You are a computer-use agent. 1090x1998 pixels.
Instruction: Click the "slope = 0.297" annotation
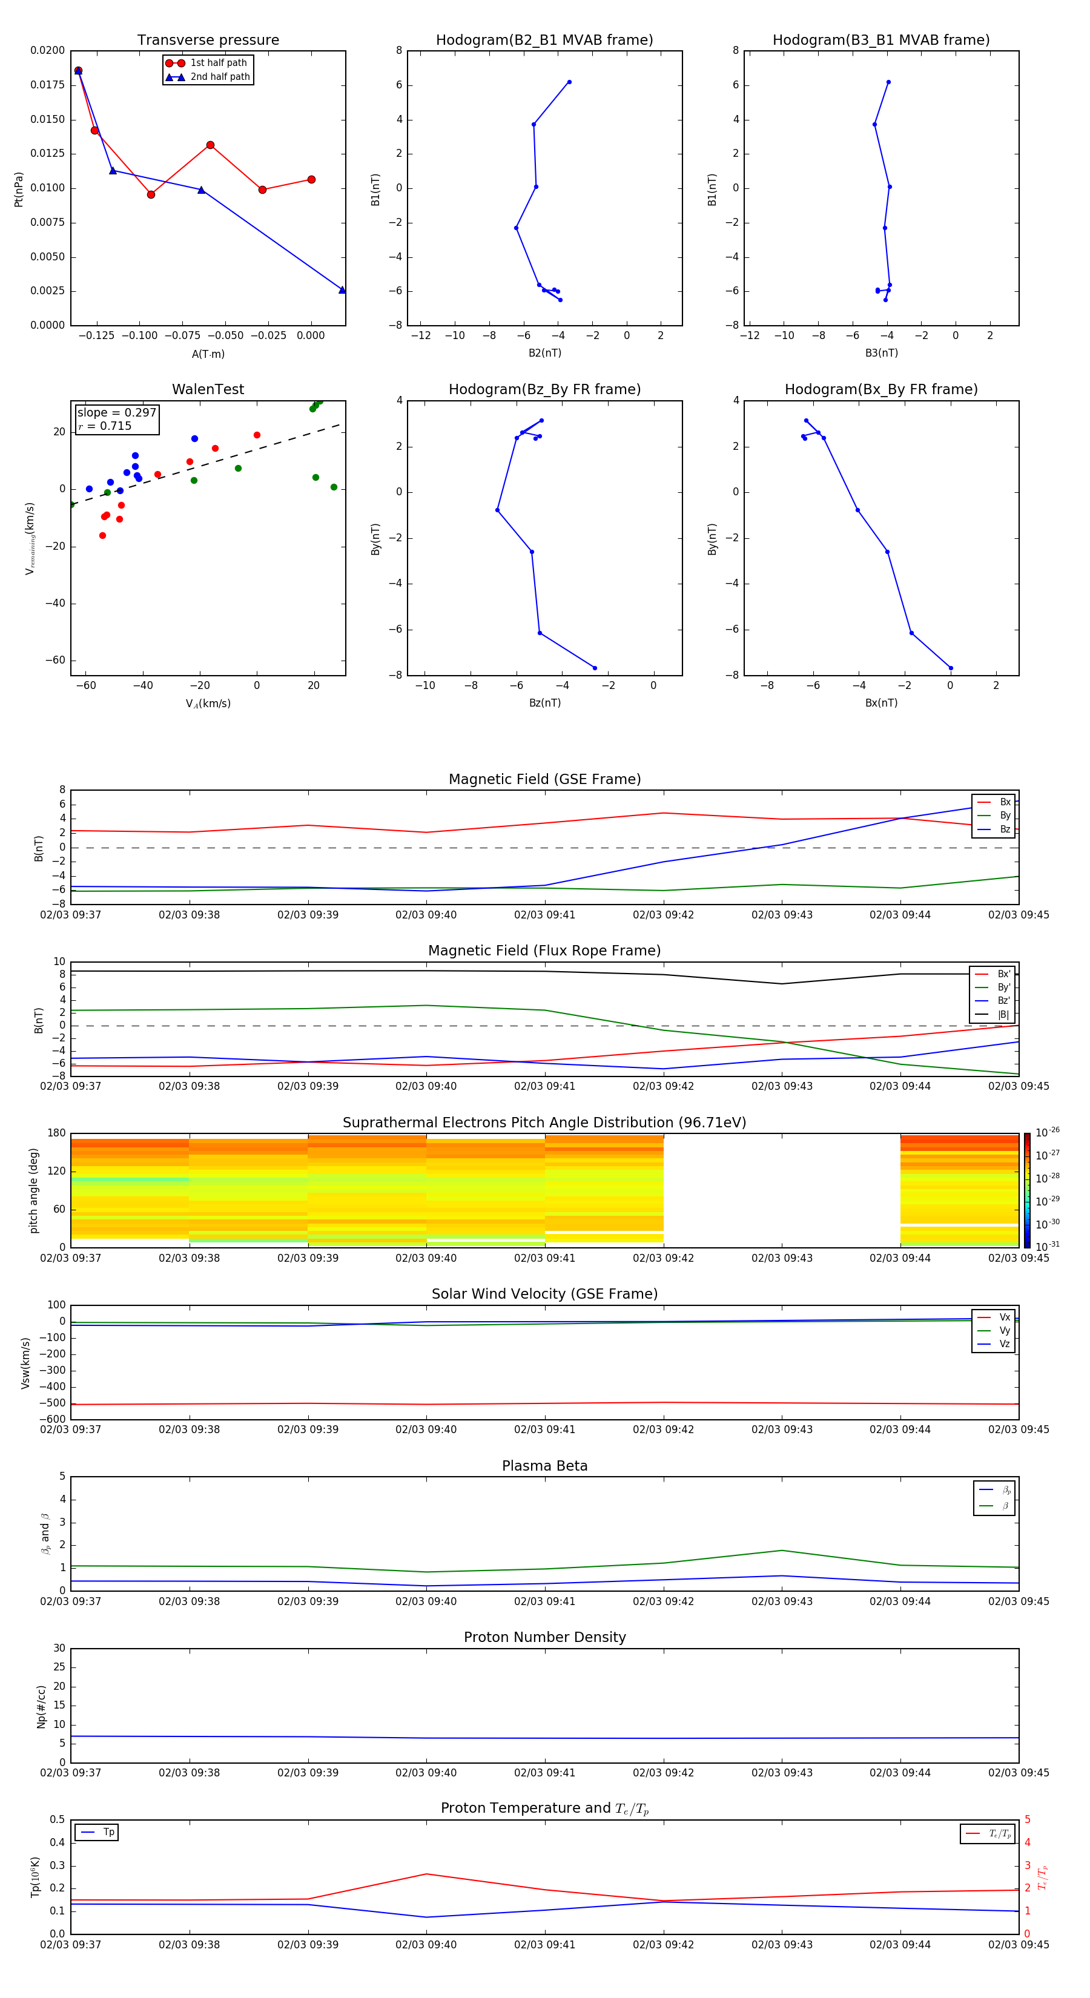[116, 413]
